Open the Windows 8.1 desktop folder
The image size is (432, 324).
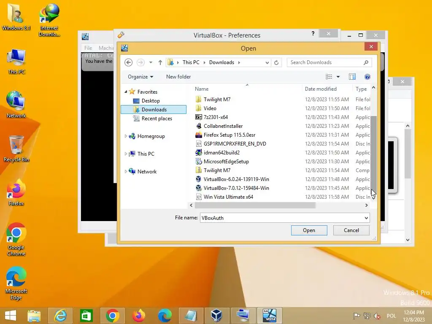[16, 17]
